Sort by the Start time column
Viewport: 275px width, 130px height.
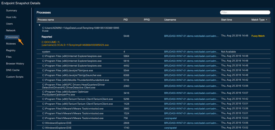(x=226, y=20)
